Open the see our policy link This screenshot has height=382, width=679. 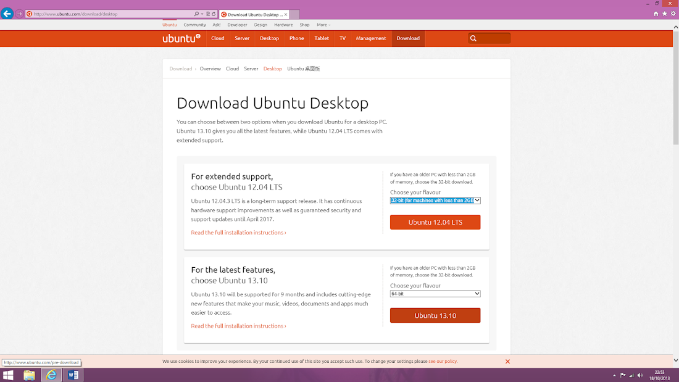tap(443, 361)
